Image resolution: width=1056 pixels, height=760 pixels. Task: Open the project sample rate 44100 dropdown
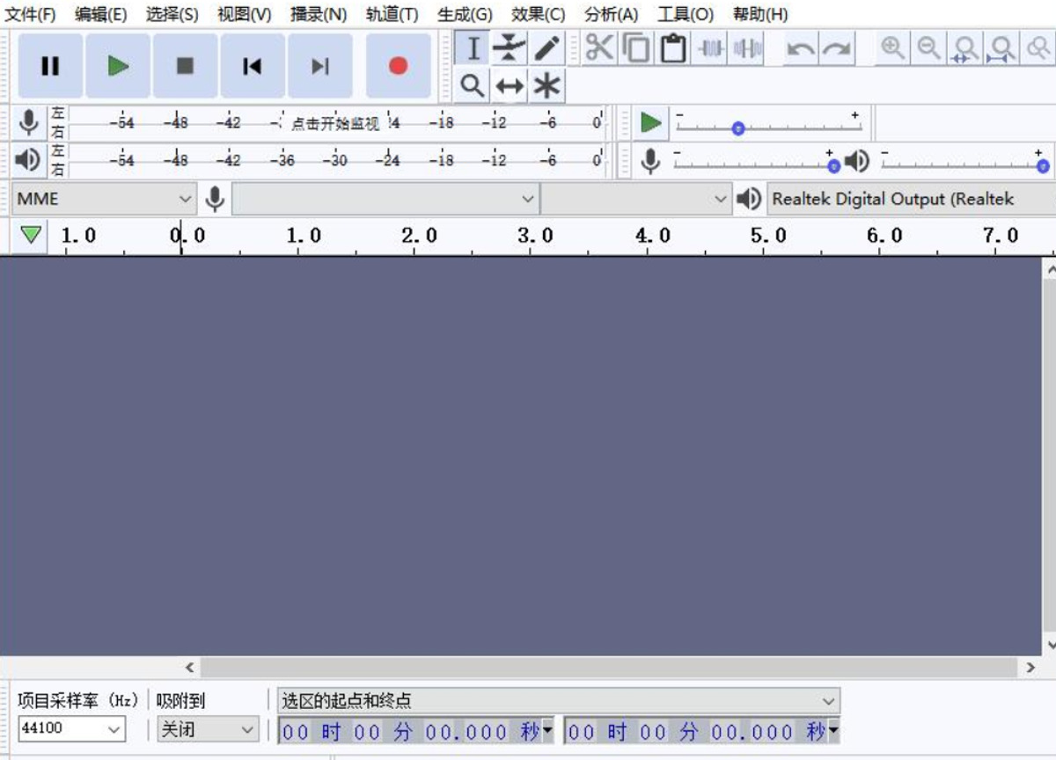point(71,728)
